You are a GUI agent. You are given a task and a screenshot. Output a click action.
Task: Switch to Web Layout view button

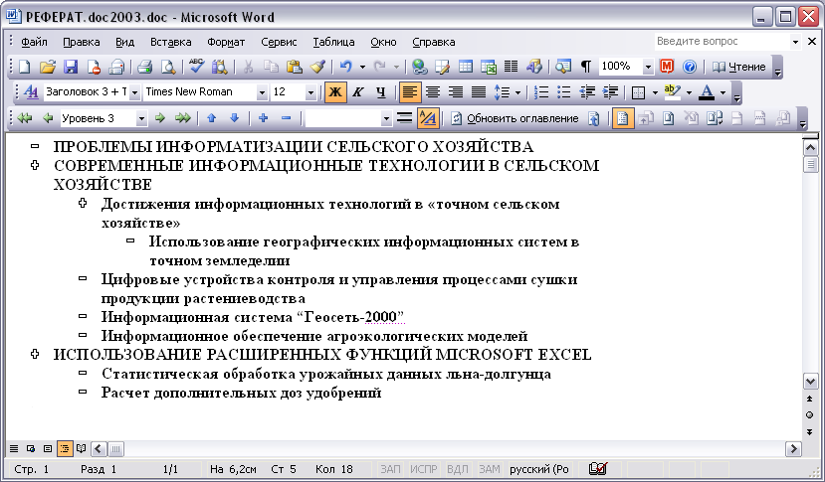pyautogui.click(x=31, y=448)
